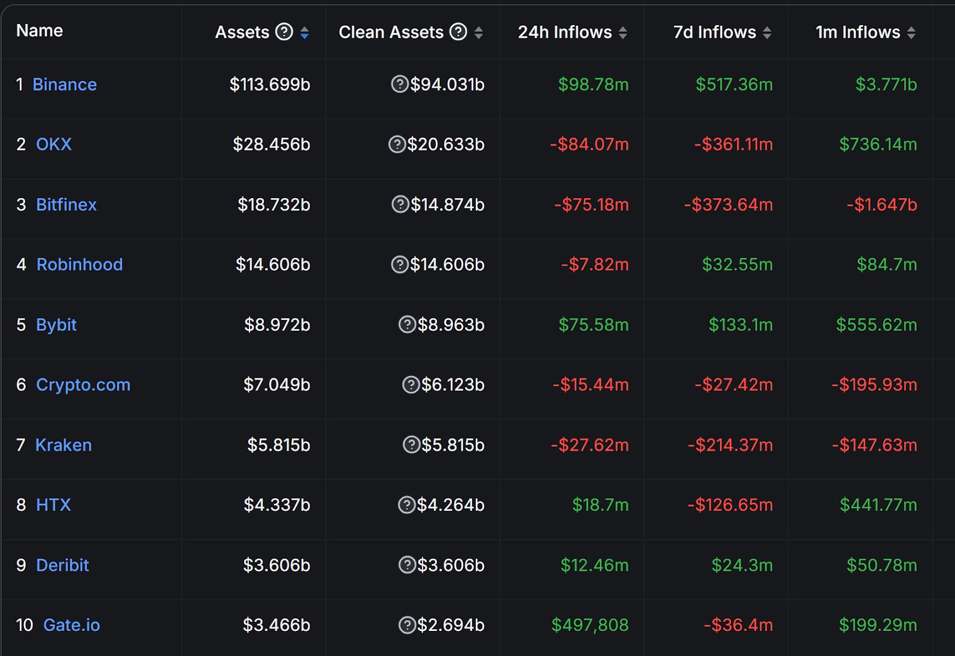This screenshot has width=955, height=656.
Task: Select OKX 24h inflow -$84.07m
Action: click(x=589, y=144)
